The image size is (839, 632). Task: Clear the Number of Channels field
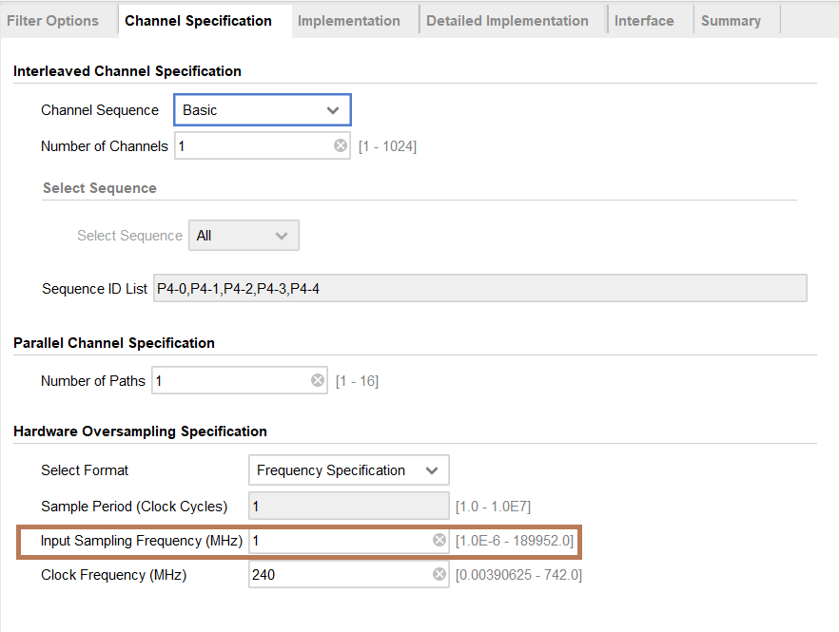tap(341, 145)
